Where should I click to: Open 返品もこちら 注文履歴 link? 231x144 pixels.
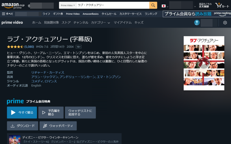click(205, 5)
